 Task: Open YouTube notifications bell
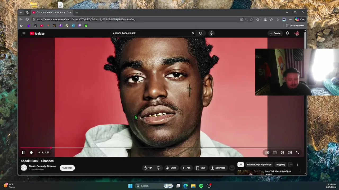point(287,33)
